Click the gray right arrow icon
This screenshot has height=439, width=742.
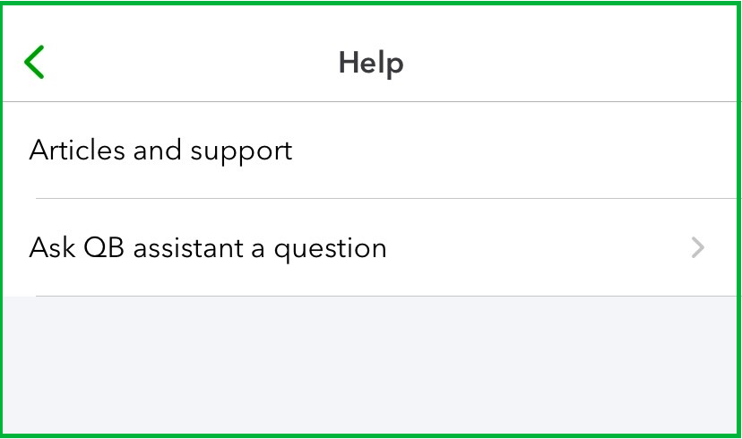(698, 248)
